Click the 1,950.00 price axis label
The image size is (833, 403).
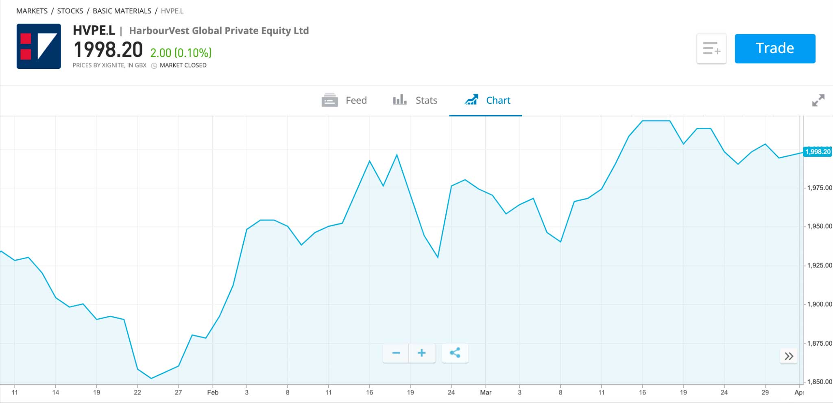click(820, 226)
